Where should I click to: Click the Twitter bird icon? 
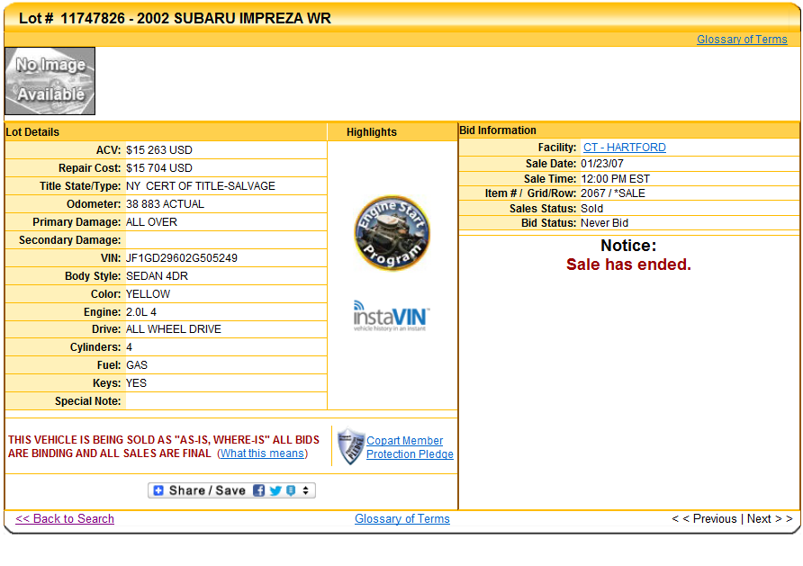point(275,490)
